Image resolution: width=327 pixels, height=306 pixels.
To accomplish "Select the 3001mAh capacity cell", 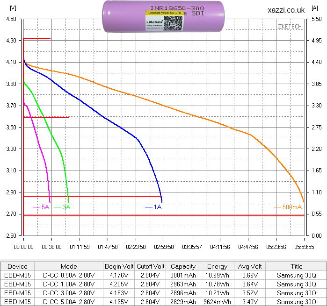I will click(x=183, y=275).
